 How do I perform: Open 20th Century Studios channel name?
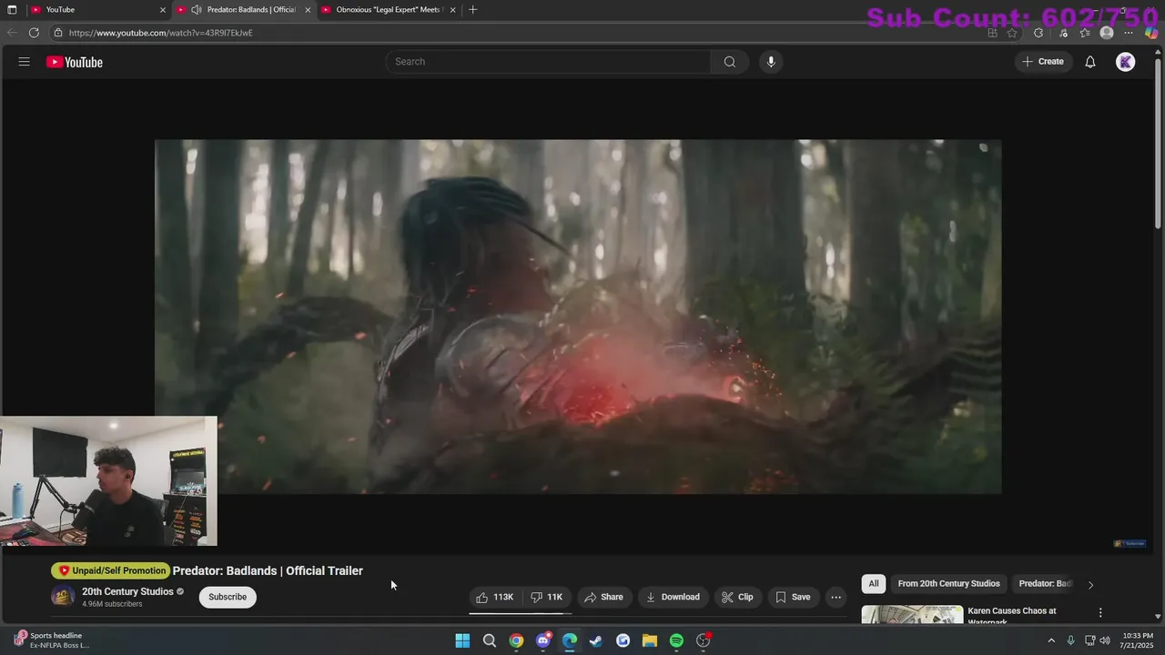pos(127,591)
